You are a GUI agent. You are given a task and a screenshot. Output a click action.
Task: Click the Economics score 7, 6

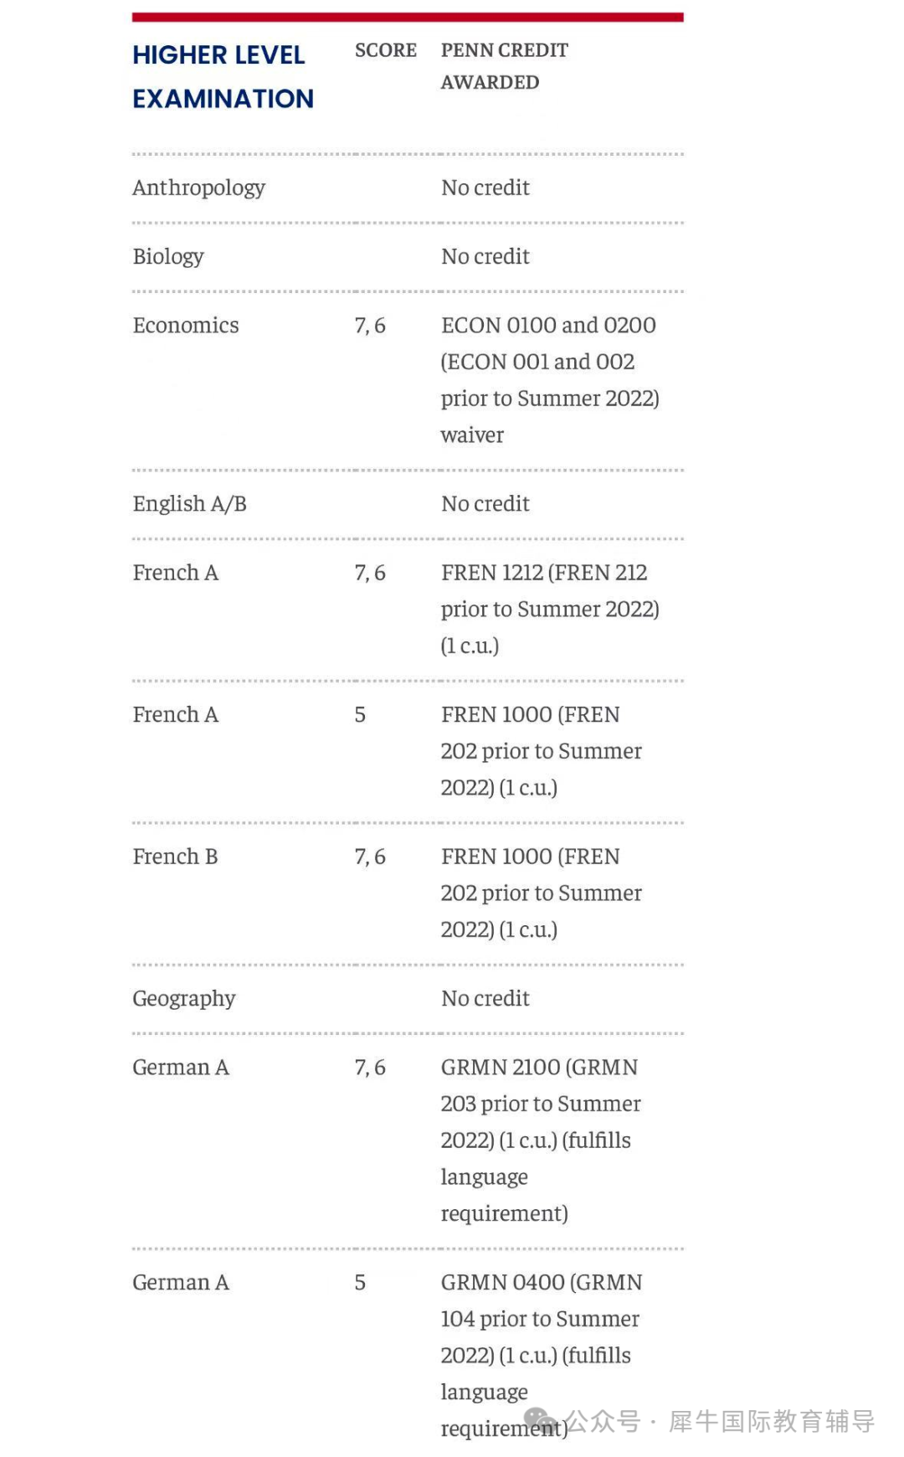[370, 325]
